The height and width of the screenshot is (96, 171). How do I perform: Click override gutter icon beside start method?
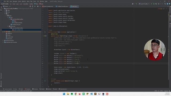coord(44,36)
